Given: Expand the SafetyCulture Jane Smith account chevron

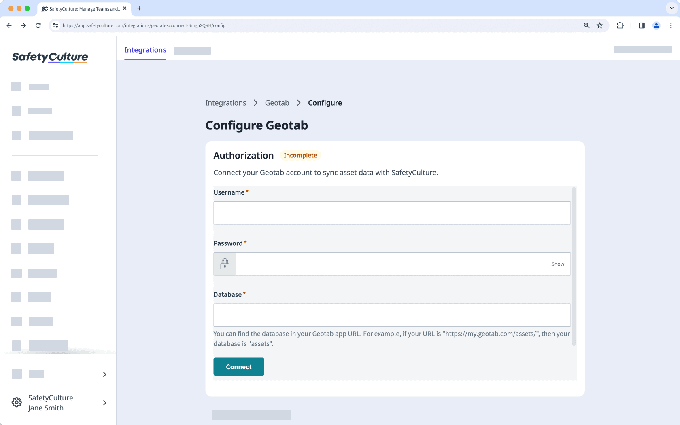Looking at the screenshot, I should coord(104,403).
